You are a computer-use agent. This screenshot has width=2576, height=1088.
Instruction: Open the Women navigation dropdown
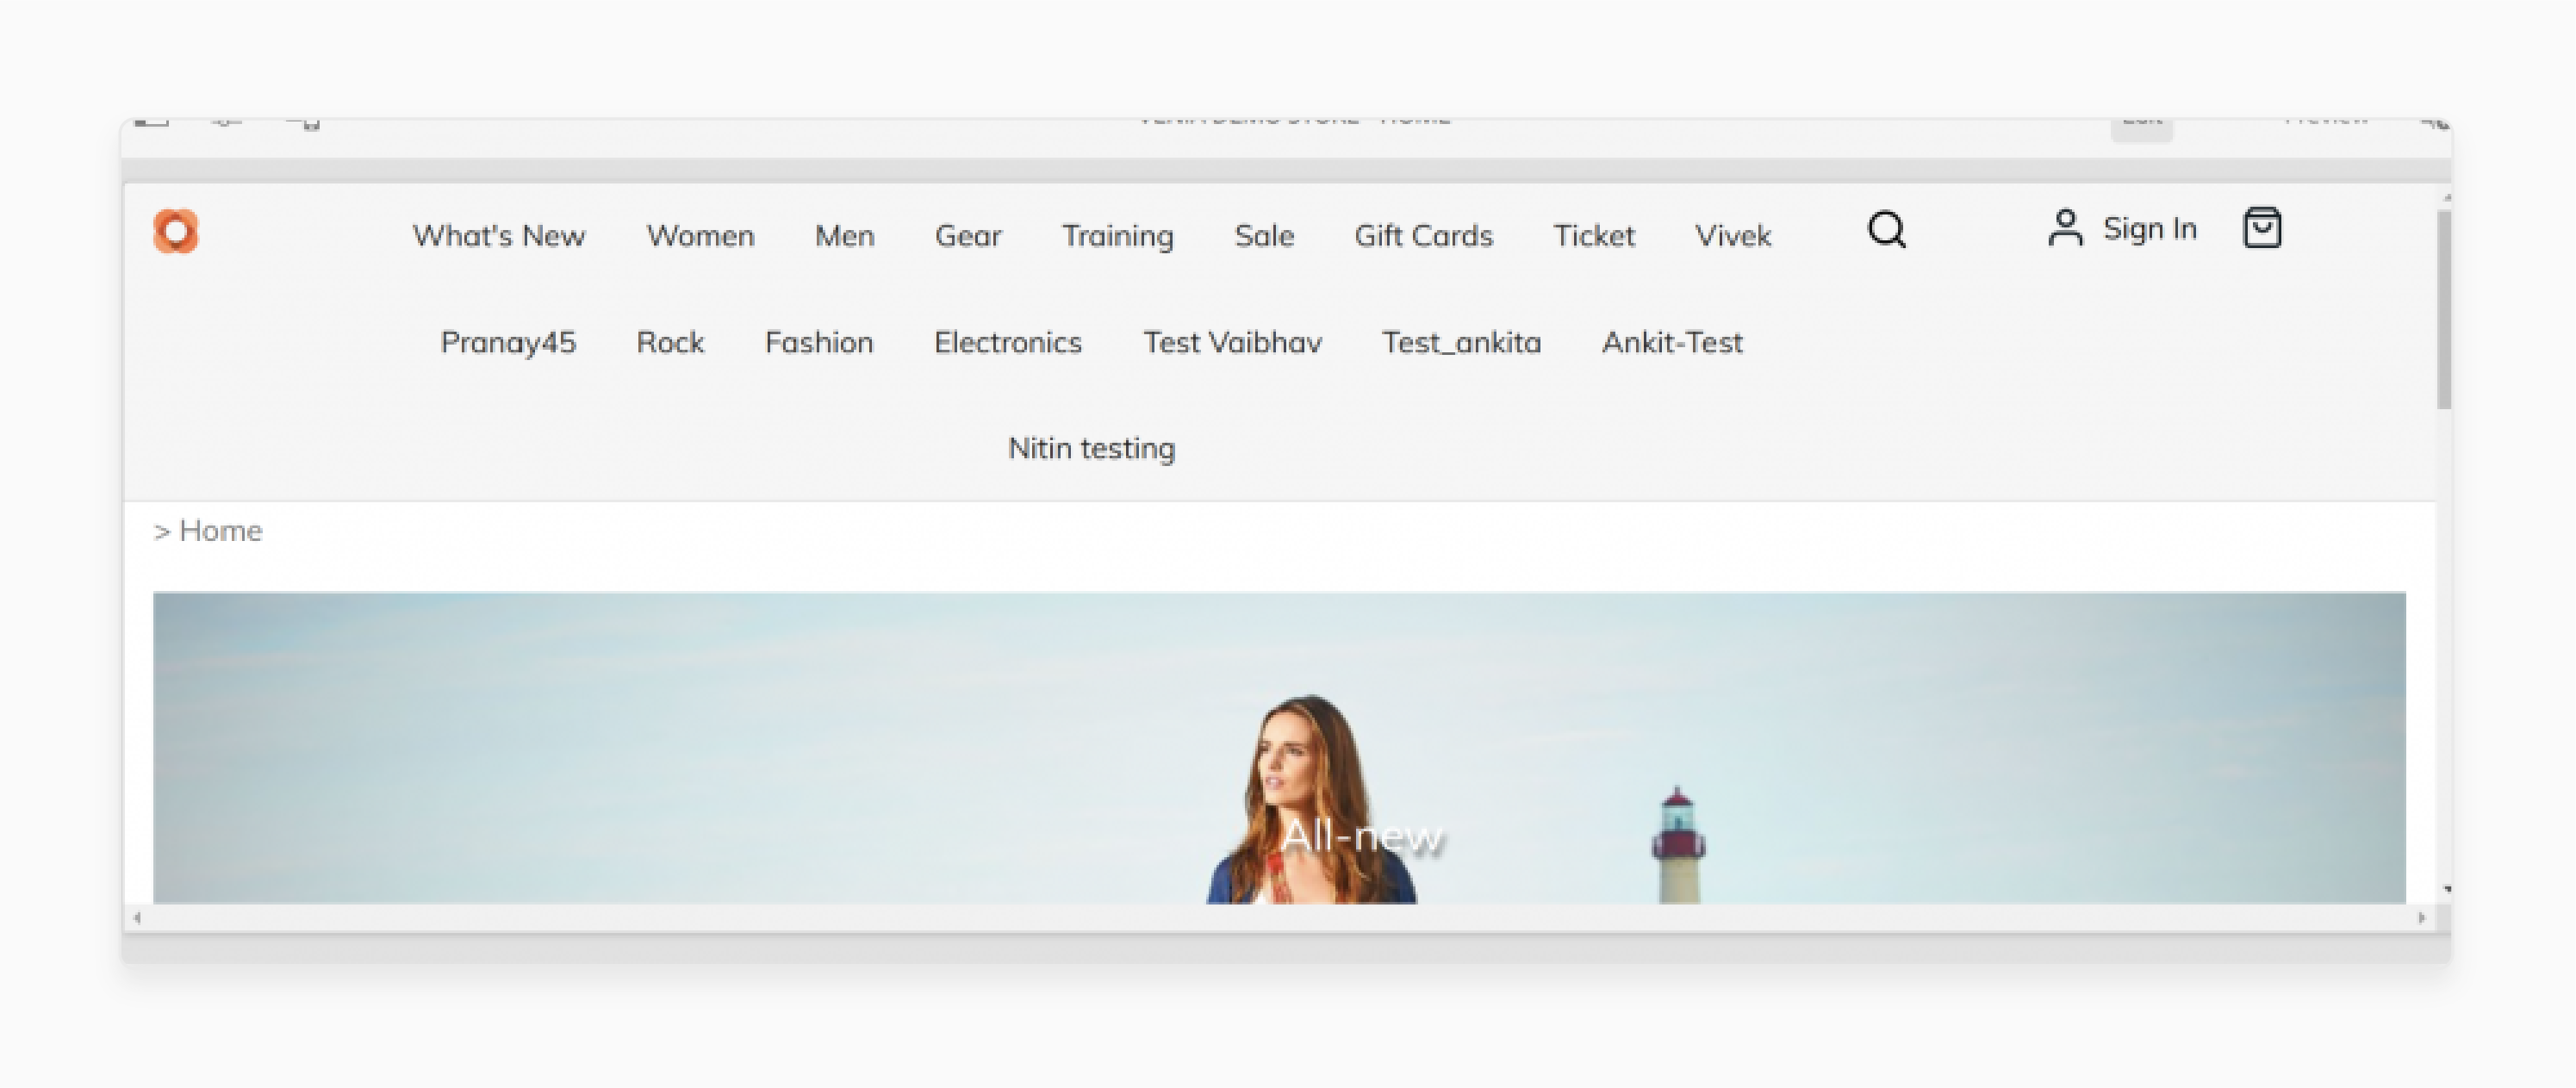click(x=698, y=230)
